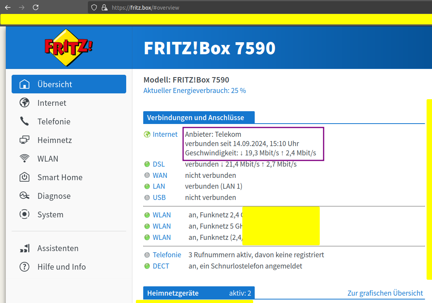Click the aktiv: 2 device count

(240, 293)
